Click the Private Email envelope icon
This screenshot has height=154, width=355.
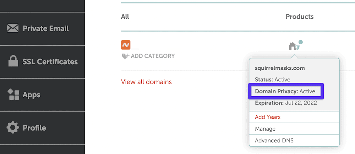pyautogui.click(x=13, y=28)
